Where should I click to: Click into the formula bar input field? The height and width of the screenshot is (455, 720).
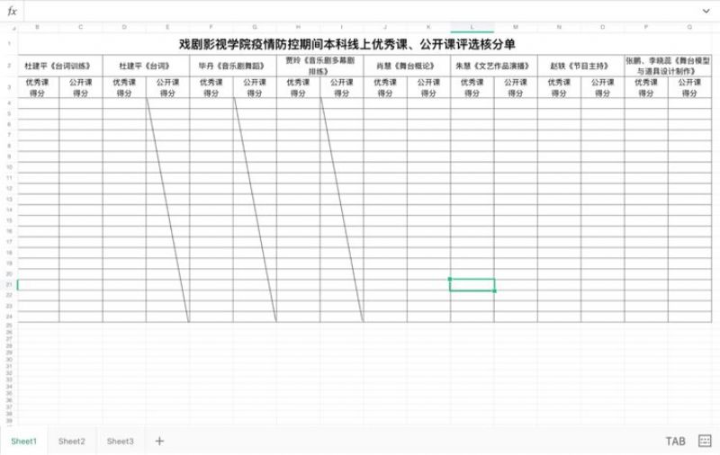point(360,11)
